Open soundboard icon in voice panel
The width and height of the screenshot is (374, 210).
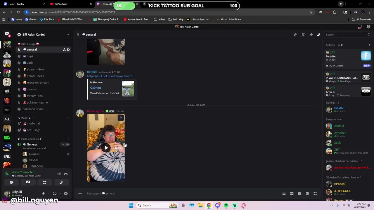click(x=61, y=182)
